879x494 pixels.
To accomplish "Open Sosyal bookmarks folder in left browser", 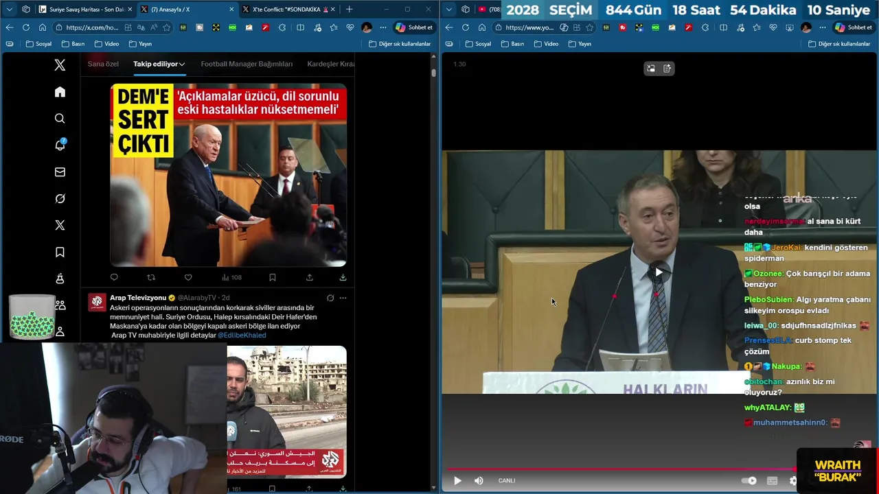I will tap(38, 44).
